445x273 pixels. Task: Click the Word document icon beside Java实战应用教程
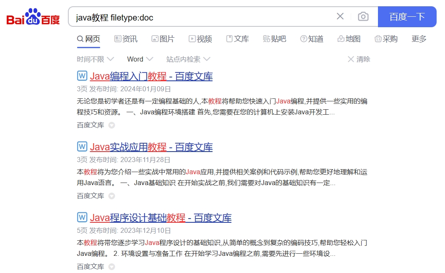click(x=82, y=147)
